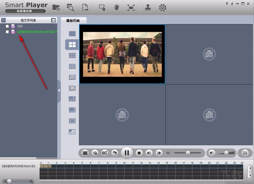
Task: Click the playing video window
Action: (122, 54)
